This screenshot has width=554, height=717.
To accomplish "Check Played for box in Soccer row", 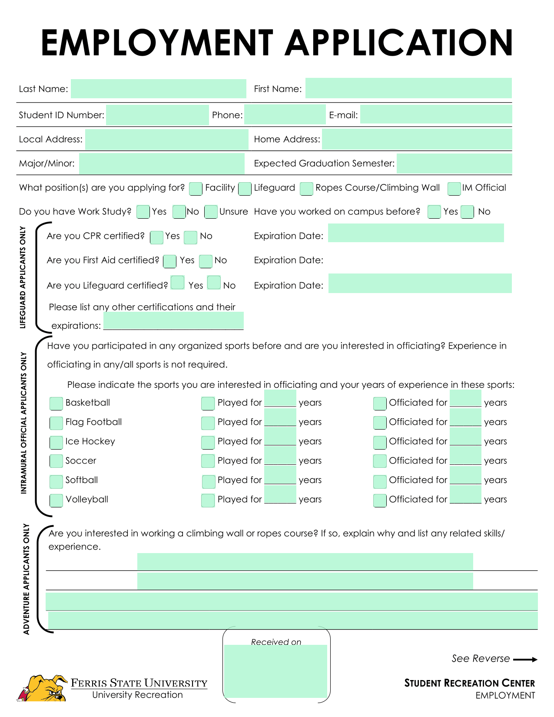I will click(208, 461).
